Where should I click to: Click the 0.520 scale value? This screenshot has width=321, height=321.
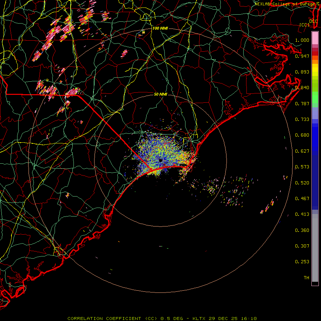pos(302,183)
